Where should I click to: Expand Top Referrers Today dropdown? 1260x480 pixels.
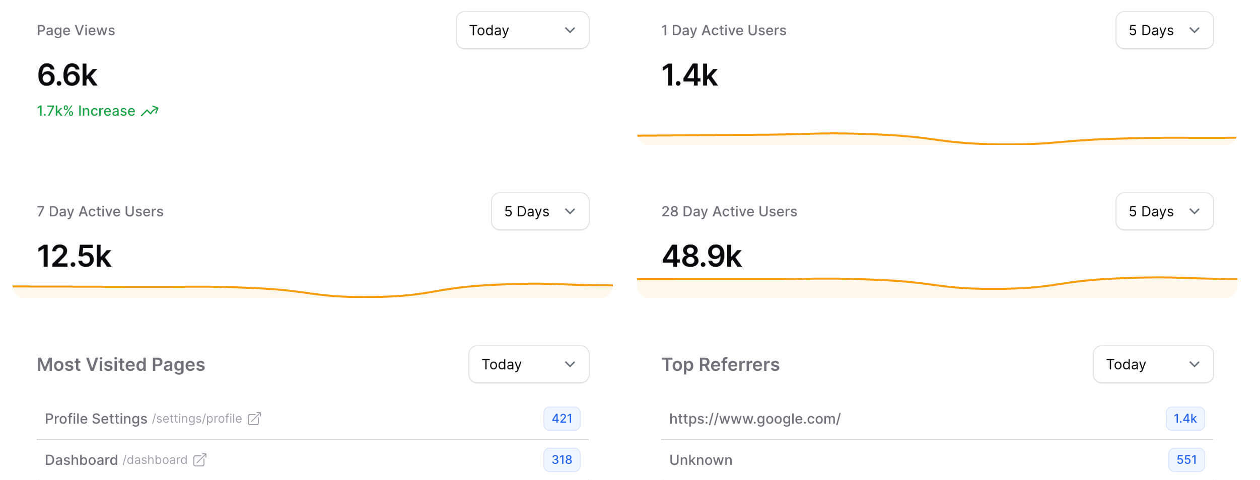(1153, 364)
